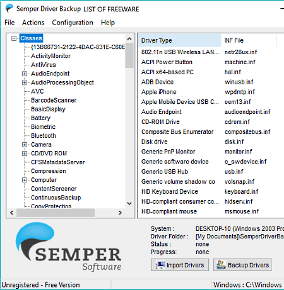Click the My Documents driver folder path
284x290 pixels.
pyautogui.click(x=239, y=237)
